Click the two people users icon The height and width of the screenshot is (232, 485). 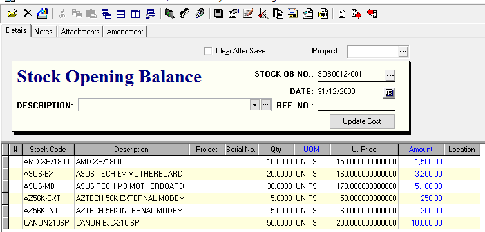(184, 14)
